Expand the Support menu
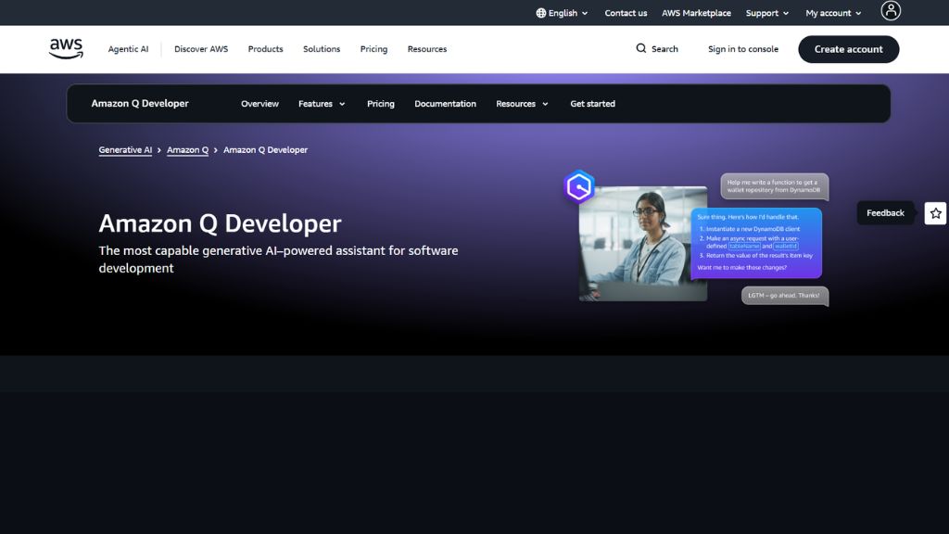 pyautogui.click(x=766, y=13)
